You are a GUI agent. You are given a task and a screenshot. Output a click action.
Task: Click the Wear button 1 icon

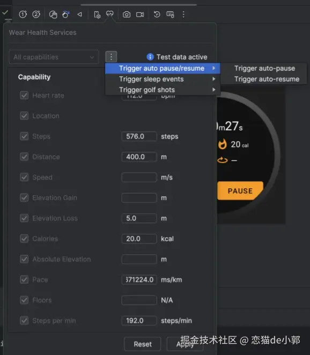[23, 14]
